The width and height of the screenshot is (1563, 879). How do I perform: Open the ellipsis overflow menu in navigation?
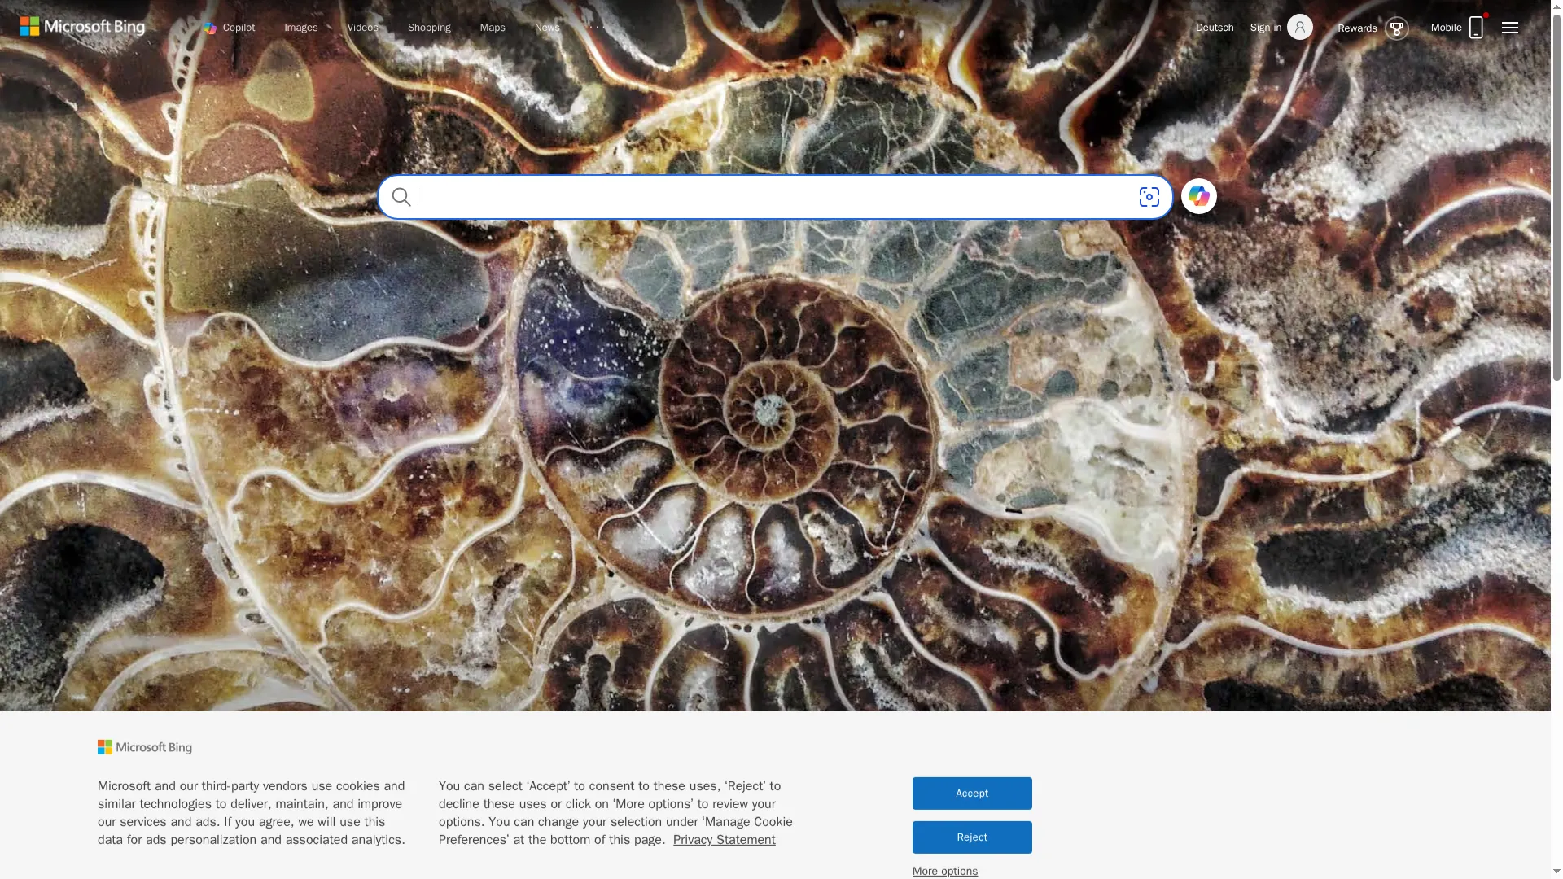tap(593, 27)
